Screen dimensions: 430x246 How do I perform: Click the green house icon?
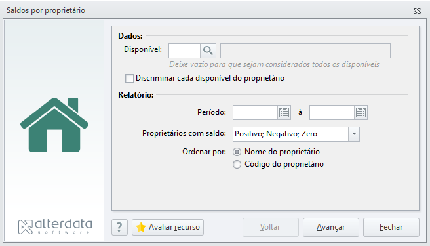tap(54, 125)
